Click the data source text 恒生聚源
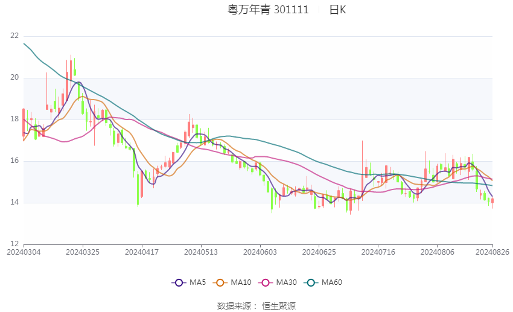The width and height of the screenshot is (513, 312). click(x=279, y=306)
